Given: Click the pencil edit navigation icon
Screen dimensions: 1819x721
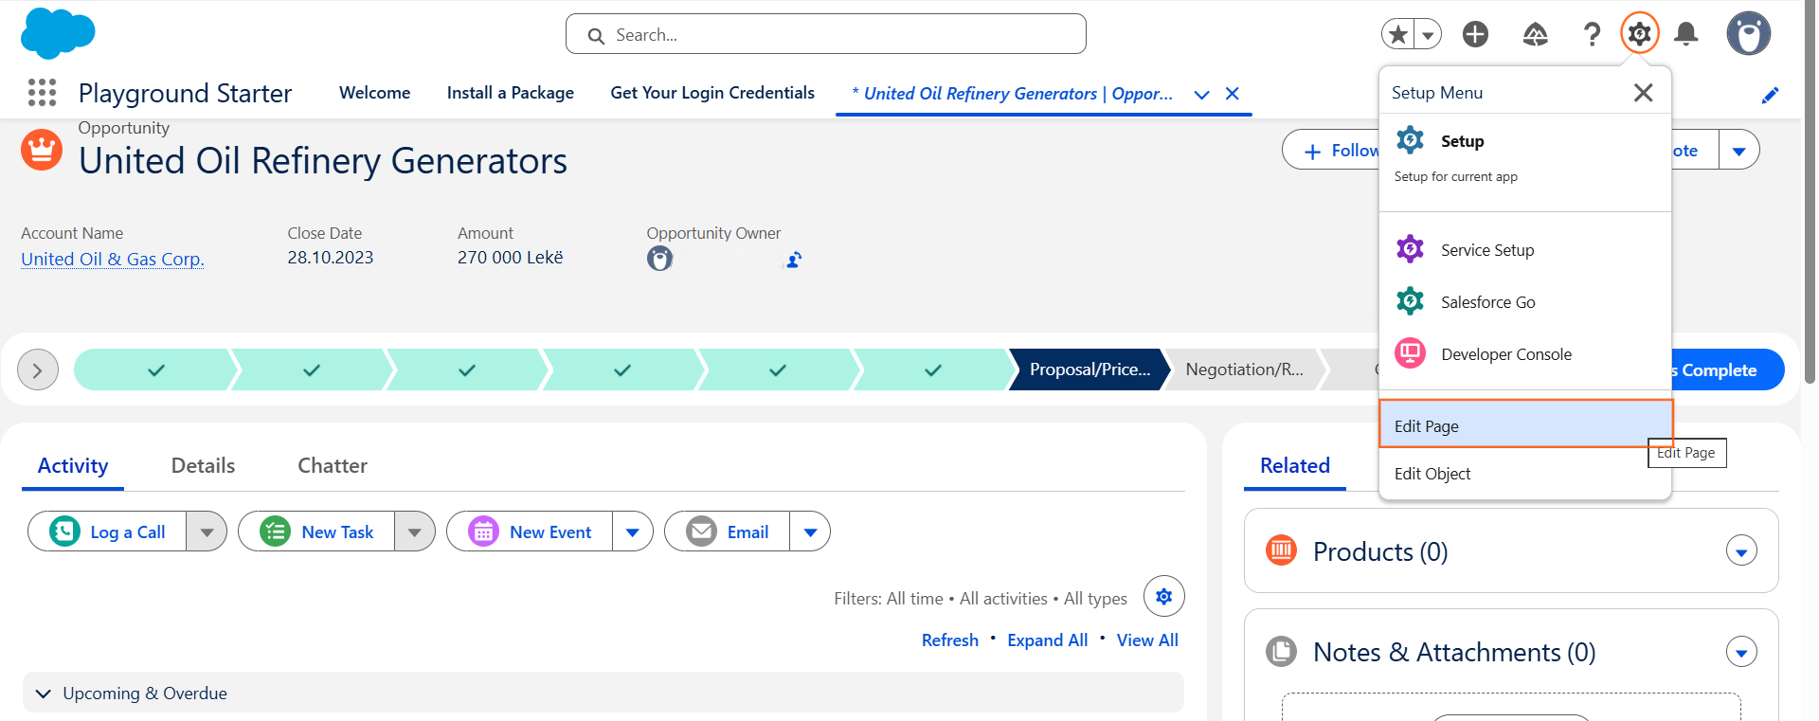Looking at the screenshot, I should coord(1770,95).
